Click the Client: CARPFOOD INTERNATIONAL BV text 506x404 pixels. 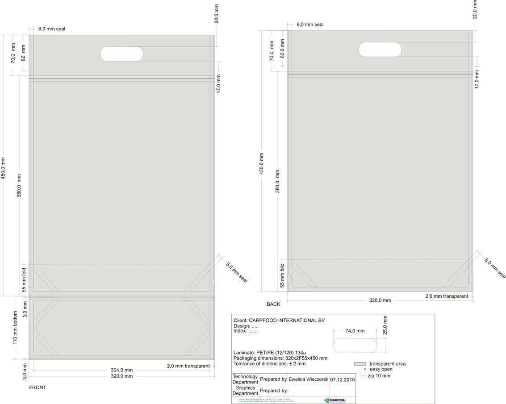tap(279, 321)
